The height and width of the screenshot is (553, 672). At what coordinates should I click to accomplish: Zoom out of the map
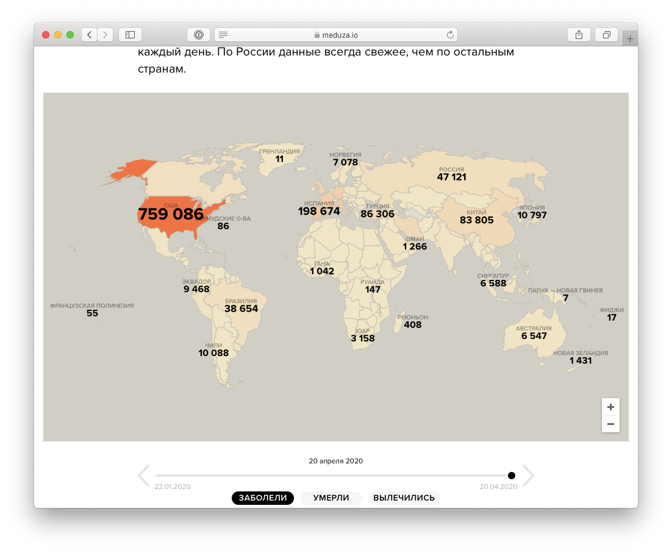[610, 424]
